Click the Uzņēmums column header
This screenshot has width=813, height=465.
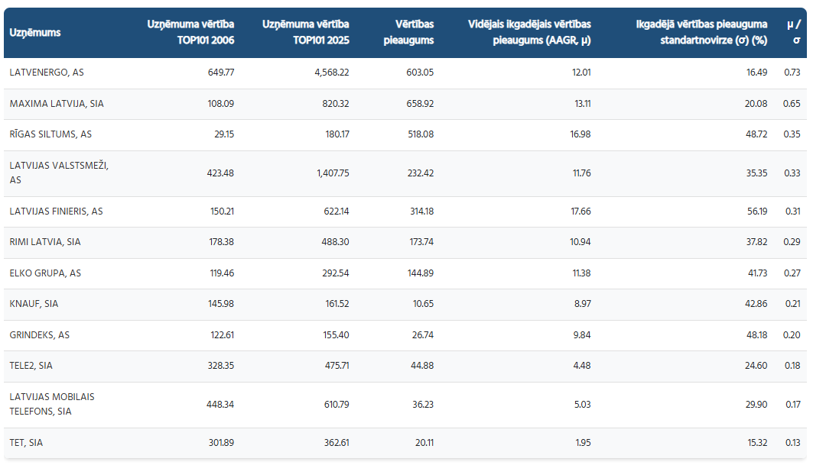pos(35,33)
